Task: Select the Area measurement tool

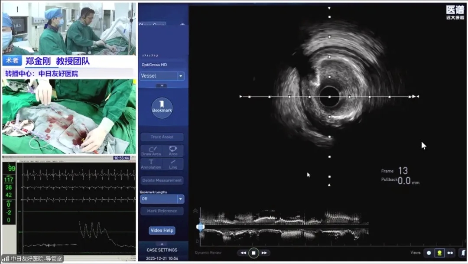Action: coord(173,151)
